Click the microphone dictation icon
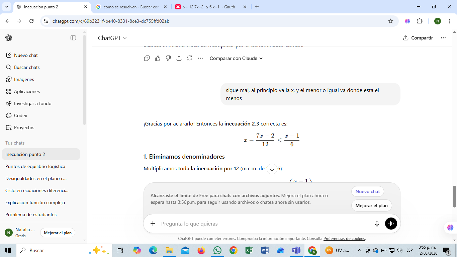Viewport: 457px width, 257px height. [x=377, y=224]
